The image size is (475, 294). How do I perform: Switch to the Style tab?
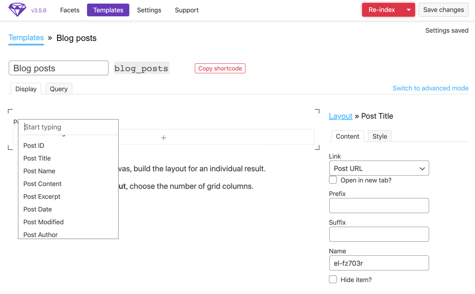tap(379, 136)
